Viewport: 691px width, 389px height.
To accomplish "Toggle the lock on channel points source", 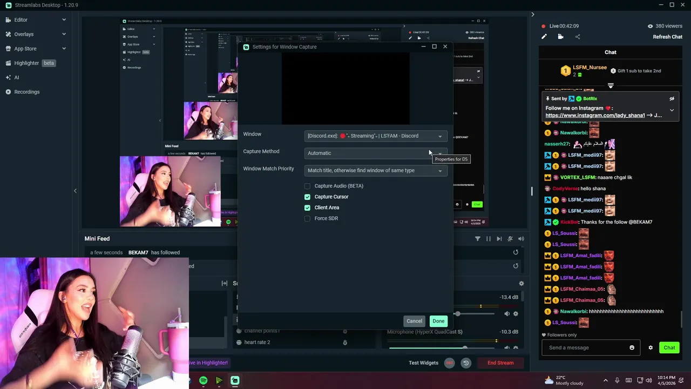I will click(345, 331).
